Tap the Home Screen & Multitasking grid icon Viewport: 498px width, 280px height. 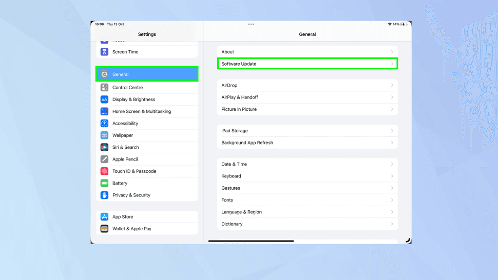104,111
